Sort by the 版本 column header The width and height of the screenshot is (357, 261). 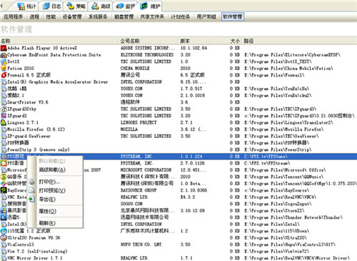(193, 41)
